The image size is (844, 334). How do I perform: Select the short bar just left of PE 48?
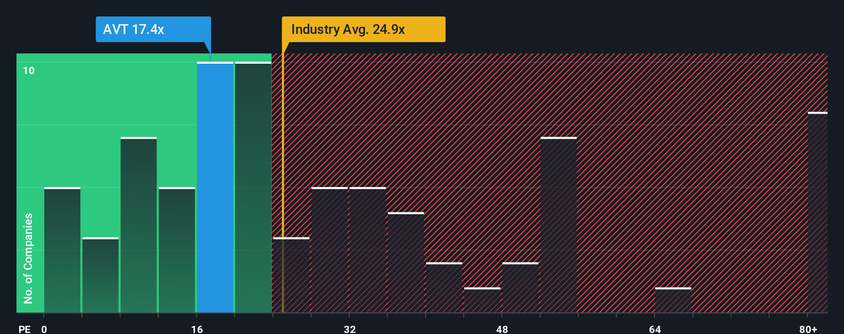coord(482,300)
